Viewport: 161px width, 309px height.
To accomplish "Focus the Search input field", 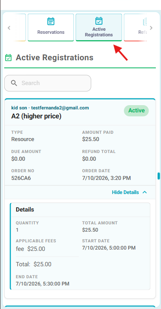I will pyautogui.click(x=48, y=83).
